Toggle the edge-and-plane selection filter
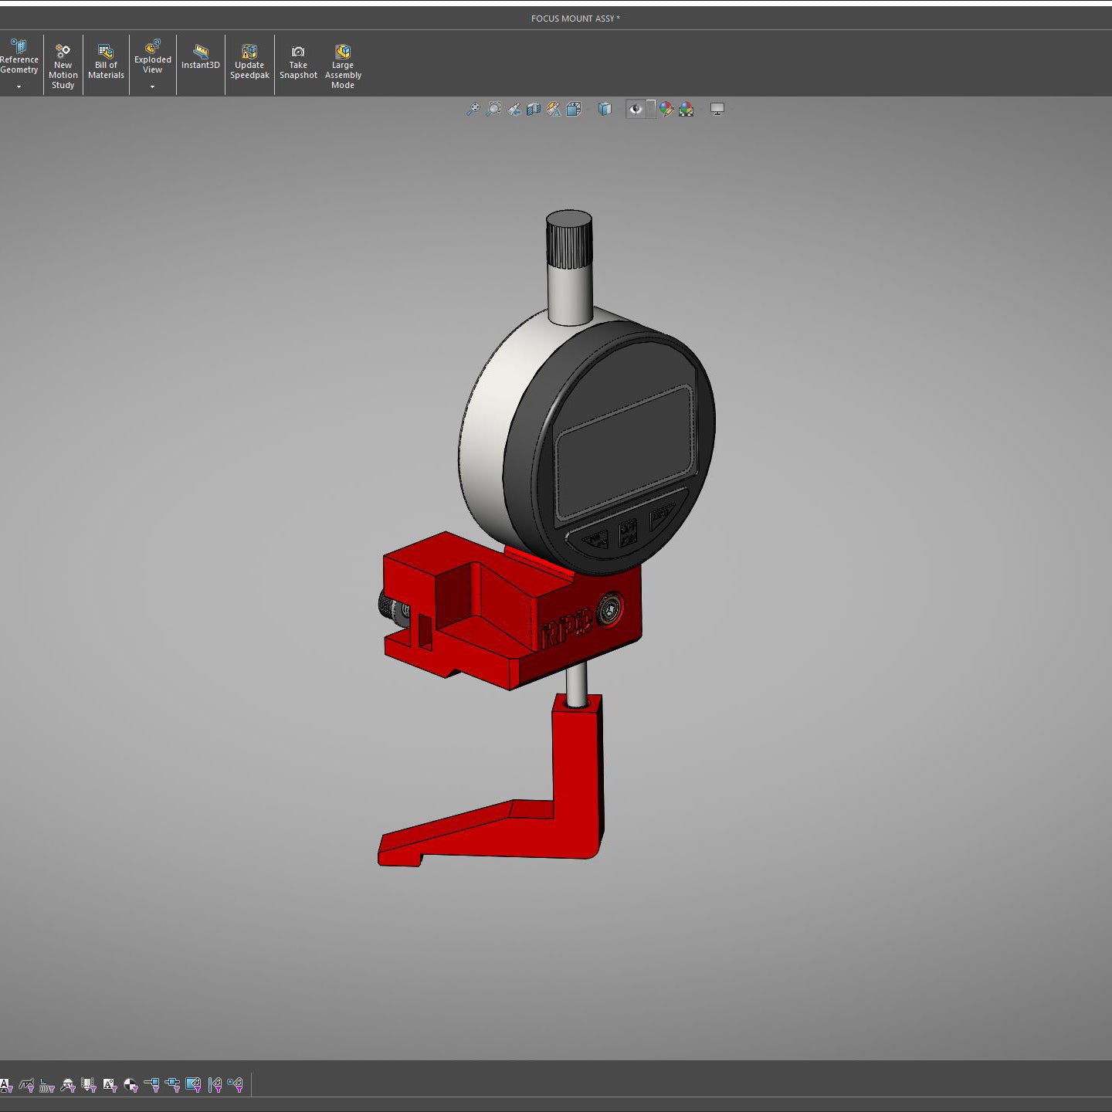Screen dimensions: 1112x1112 tap(215, 1085)
